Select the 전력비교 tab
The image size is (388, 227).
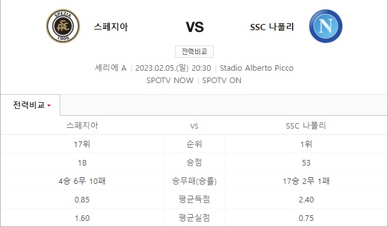(30, 105)
